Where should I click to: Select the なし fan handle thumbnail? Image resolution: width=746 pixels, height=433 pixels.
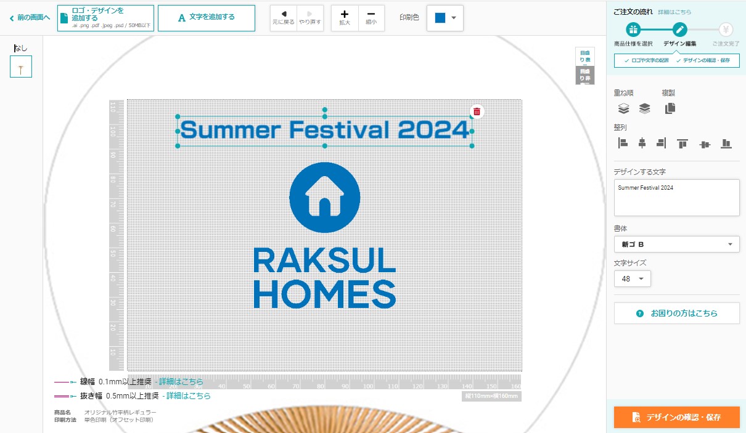tap(21, 67)
